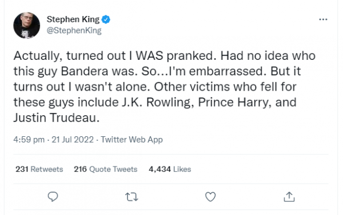The height and width of the screenshot is (215, 343).
Task: Click the 21 Jul 2022 date
Action: pos(73,140)
